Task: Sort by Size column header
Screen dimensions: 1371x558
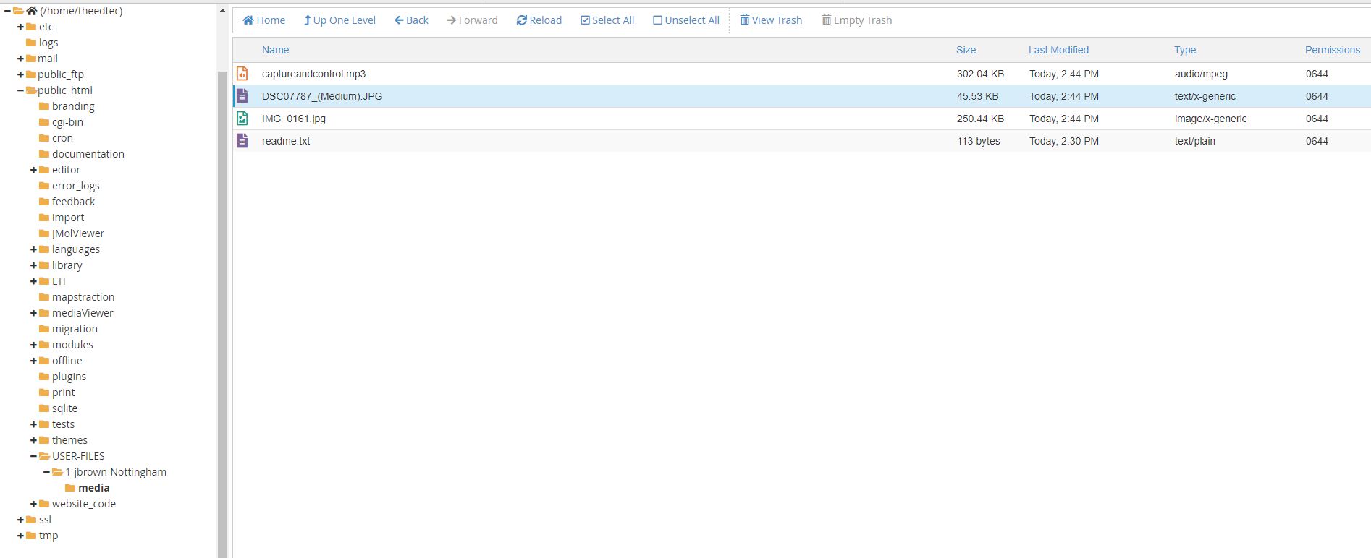Action: tap(966, 50)
